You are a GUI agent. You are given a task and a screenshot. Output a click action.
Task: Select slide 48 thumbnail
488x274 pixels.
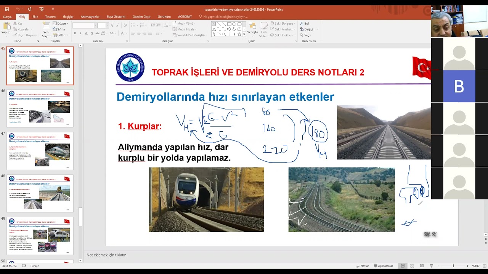click(x=40, y=193)
